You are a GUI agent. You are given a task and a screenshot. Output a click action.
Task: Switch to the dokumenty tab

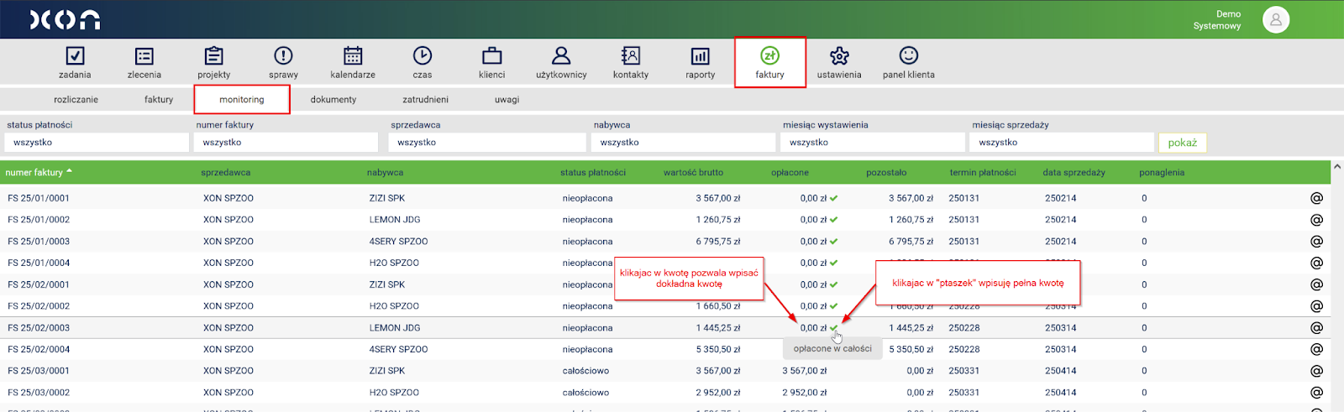point(333,100)
